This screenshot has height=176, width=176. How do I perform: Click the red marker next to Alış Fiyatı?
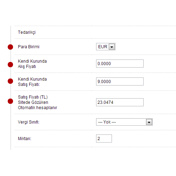(x=10, y=65)
